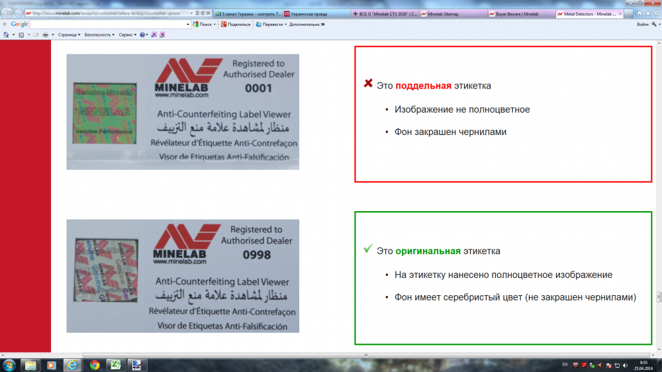Click the Print icon
Viewport: 662px width, 372px height.
tap(45, 34)
